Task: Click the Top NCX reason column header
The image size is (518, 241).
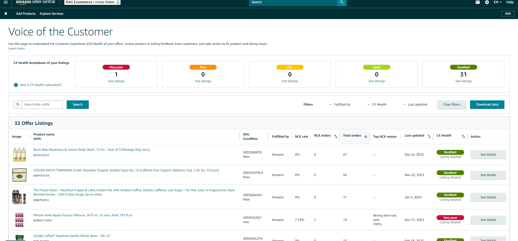Action: pyautogui.click(x=385, y=137)
